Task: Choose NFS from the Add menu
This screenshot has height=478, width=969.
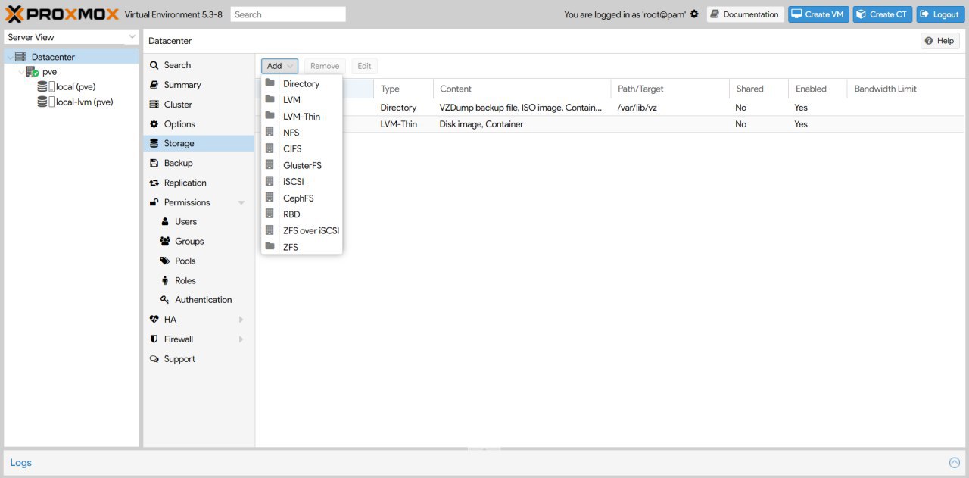Action: click(x=291, y=133)
